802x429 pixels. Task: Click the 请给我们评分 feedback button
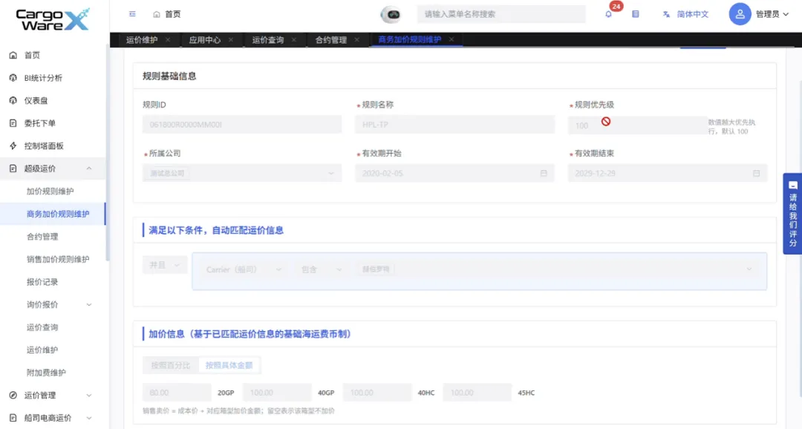pyautogui.click(x=792, y=214)
